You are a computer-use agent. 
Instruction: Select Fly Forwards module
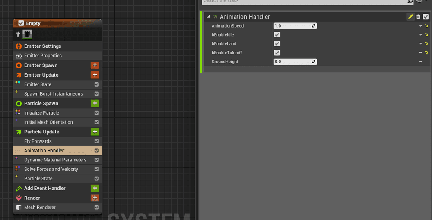click(57, 141)
